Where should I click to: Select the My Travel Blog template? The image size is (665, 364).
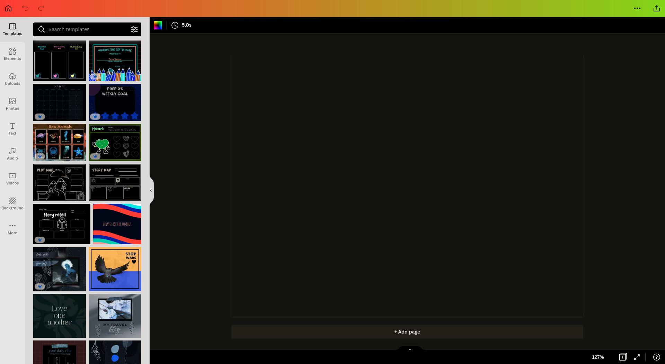pyautogui.click(x=115, y=316)
